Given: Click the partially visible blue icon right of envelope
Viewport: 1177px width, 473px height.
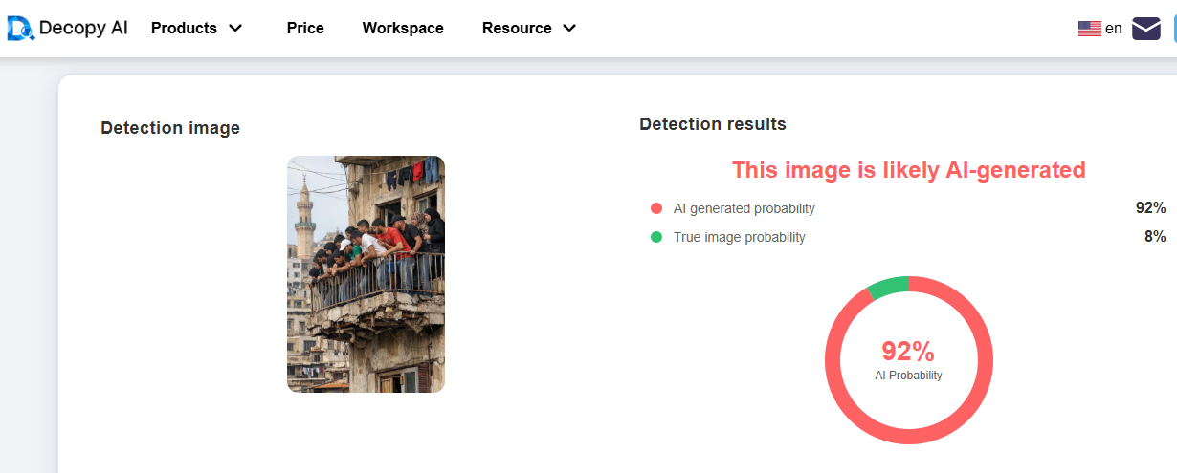Looking at the screenshot, I should tap(1173, 29).
